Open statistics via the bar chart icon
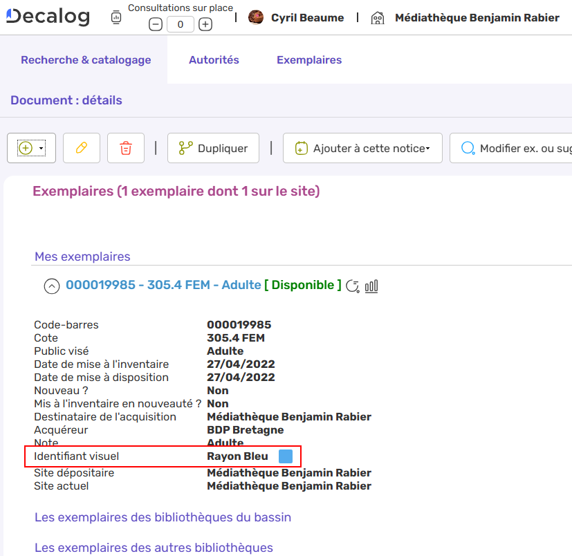Viewport: 572px width, 556px height. point(371,286)
